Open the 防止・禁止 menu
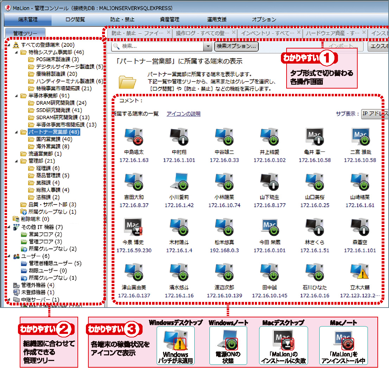Image resolution: width=389 pixels, height=368 pixels. tap(122, 20)
